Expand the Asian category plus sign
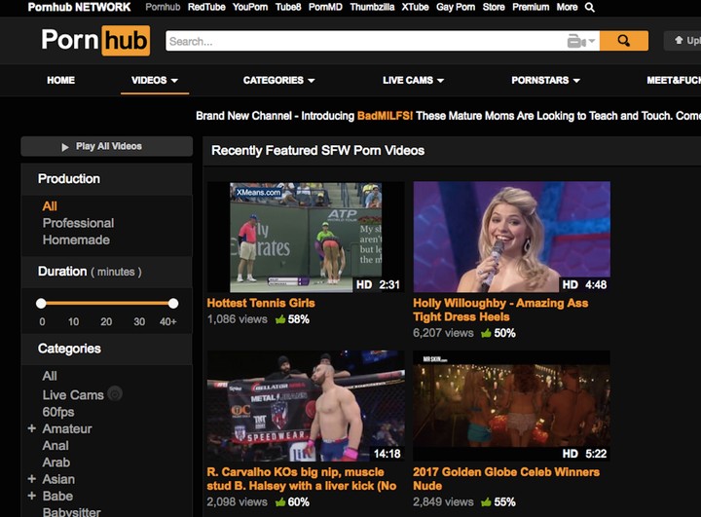Image resolution: width=701 pixels, height=517 pixels. [x=32, y=479]
